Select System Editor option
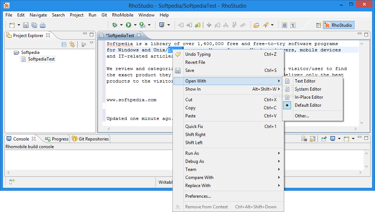Viewport: 375px width, 212px height. (313, 89)
